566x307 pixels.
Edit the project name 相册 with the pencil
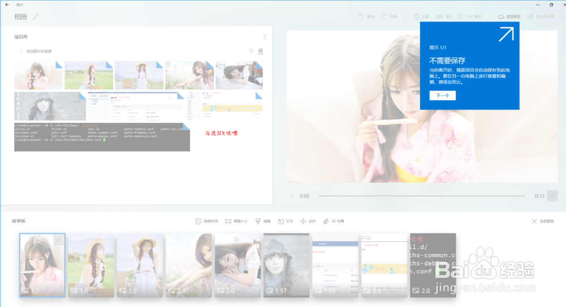click(x=36, y=16)
